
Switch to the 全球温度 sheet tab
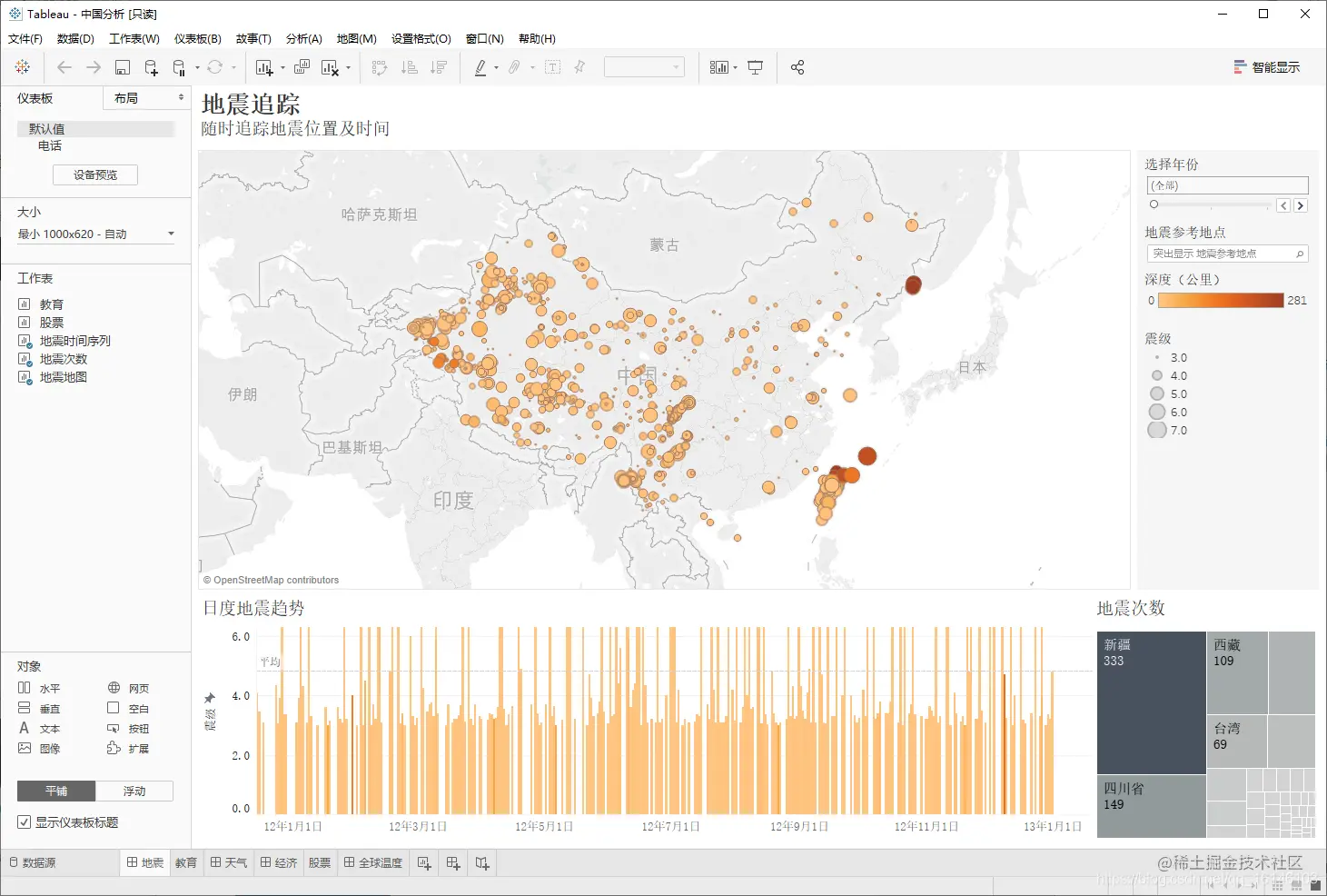pos(373,863)
